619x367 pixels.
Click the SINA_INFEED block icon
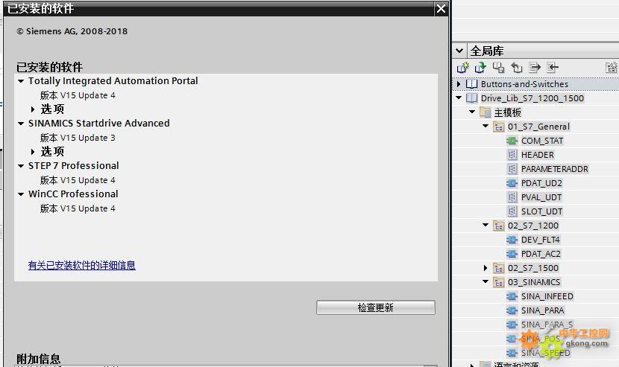(x=512, y=296)
